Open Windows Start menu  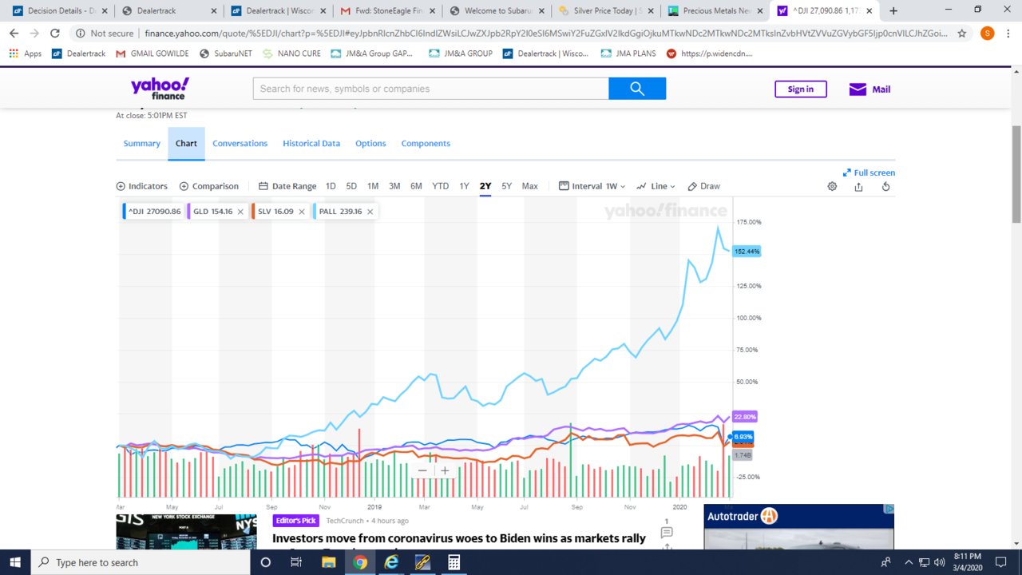pyautogui.click(x=16, y=562)
